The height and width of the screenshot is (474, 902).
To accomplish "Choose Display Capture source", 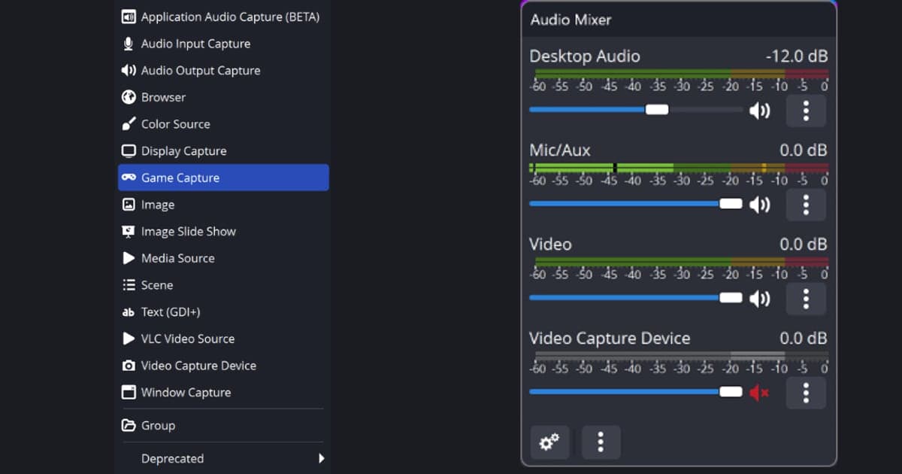I will pyautogui.click(x=223, y=151).
